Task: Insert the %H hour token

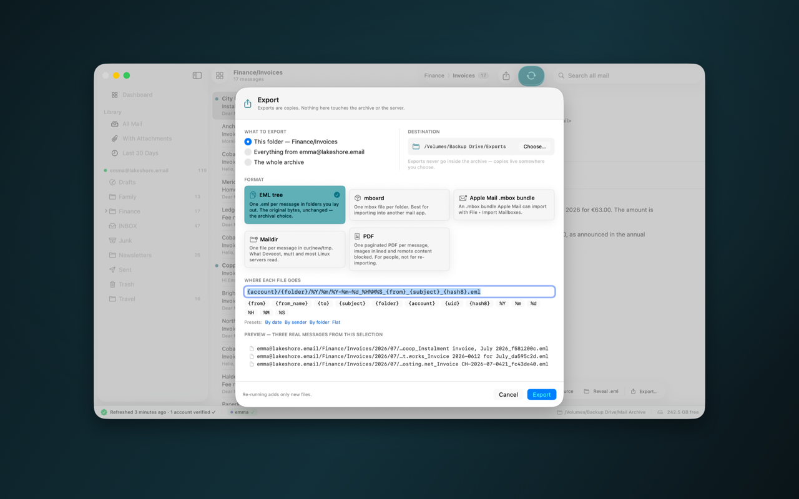Action: coord(251,312)
